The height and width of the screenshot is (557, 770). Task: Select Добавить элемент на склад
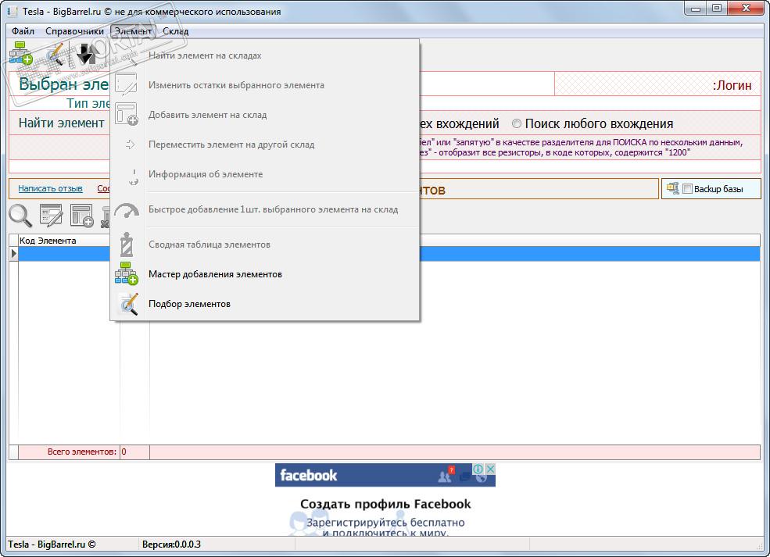click(265, 115)
